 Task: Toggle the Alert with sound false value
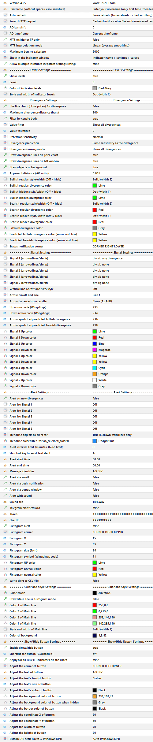point(96,496)
